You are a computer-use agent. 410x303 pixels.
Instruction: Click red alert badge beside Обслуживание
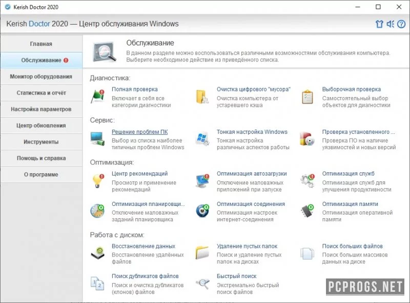(x=66, y=60)
